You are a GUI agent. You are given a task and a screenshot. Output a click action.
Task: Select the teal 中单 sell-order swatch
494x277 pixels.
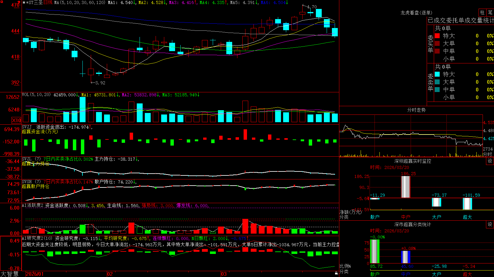[437, 90]
